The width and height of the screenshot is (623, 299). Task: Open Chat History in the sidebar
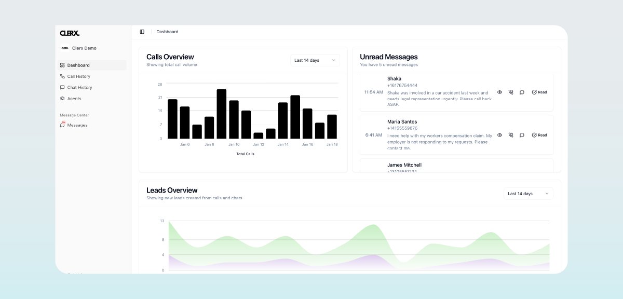(92, 87)
